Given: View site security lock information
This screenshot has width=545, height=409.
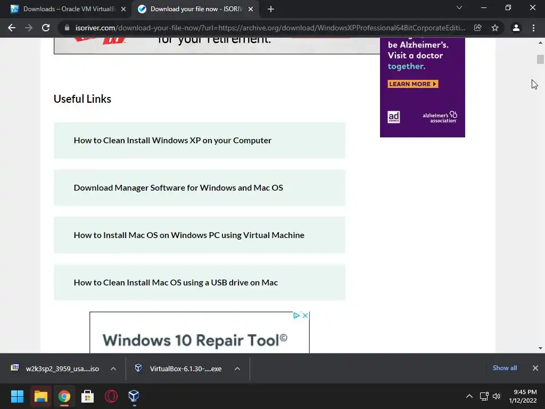Looking at the screenshot, I should 67,28.
